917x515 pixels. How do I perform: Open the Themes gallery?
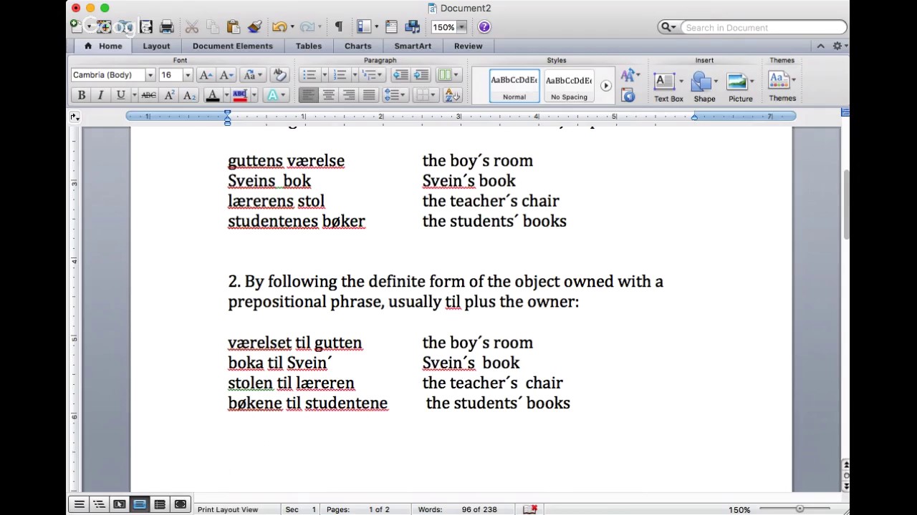pos(782,87)
